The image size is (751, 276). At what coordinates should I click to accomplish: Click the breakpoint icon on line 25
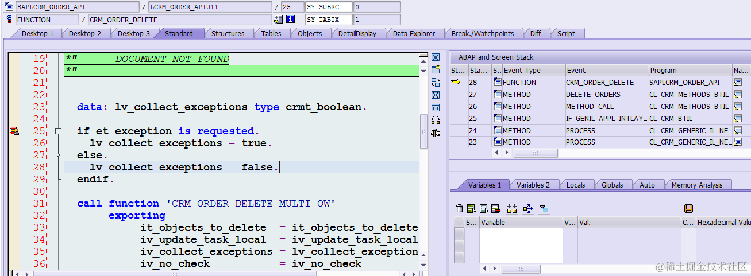click(x=14, y=131)
